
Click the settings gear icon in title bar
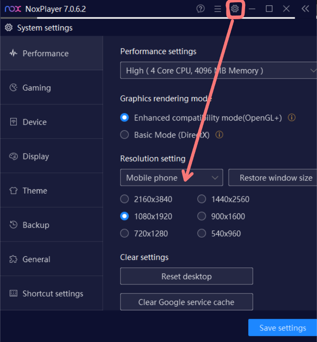[x=235, y=9]
